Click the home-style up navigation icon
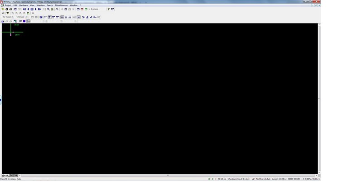Image resolution: width=362 pixels, height=195 pixels. (66, 9)
